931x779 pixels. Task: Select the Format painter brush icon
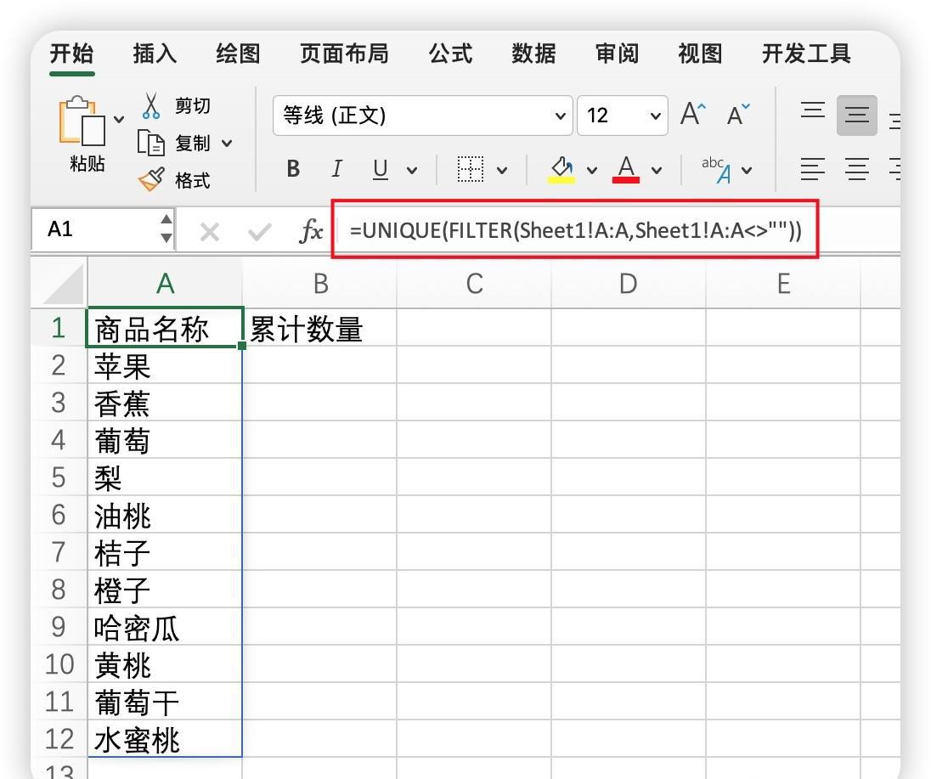151,179
